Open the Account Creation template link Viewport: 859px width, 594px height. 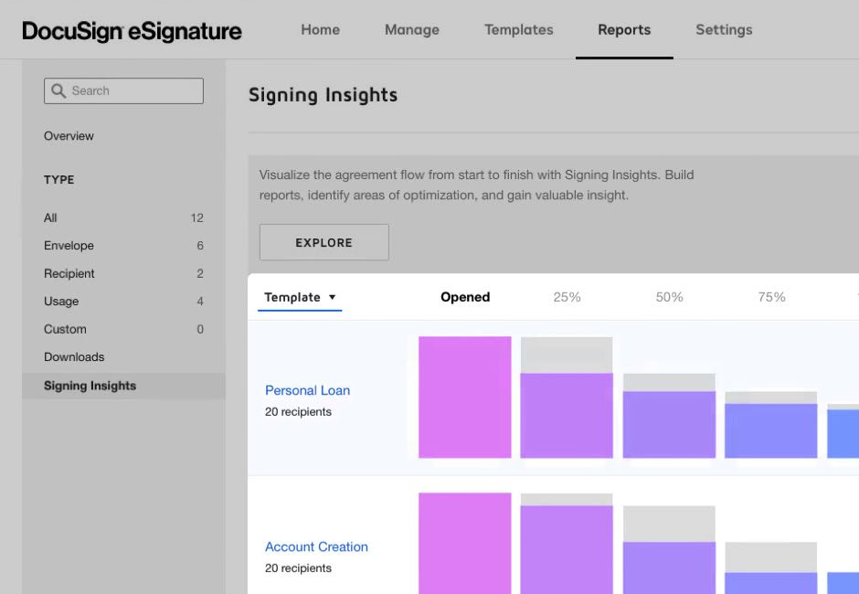[316, 546]
